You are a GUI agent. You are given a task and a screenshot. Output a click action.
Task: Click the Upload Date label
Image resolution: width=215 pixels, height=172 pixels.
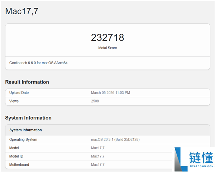tap(19, 93)
